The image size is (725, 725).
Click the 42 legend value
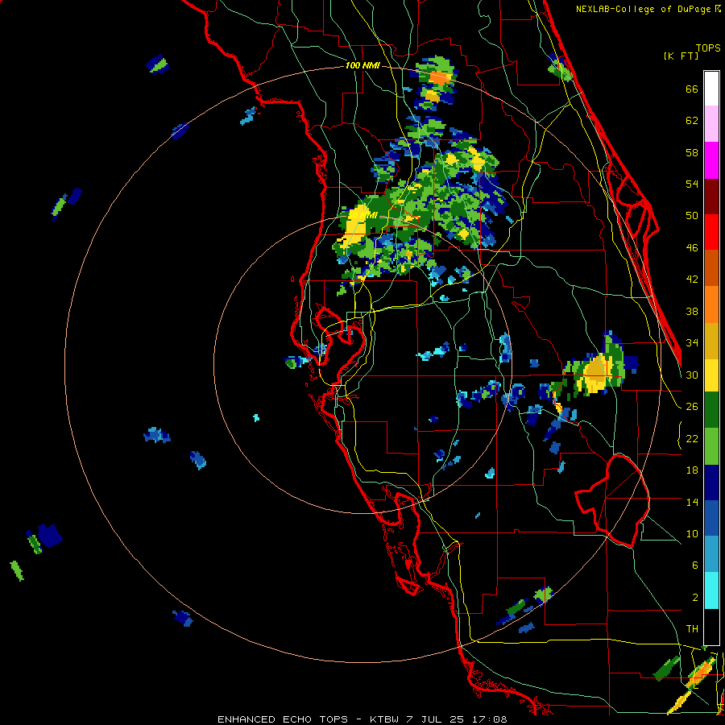click(692, 280)
